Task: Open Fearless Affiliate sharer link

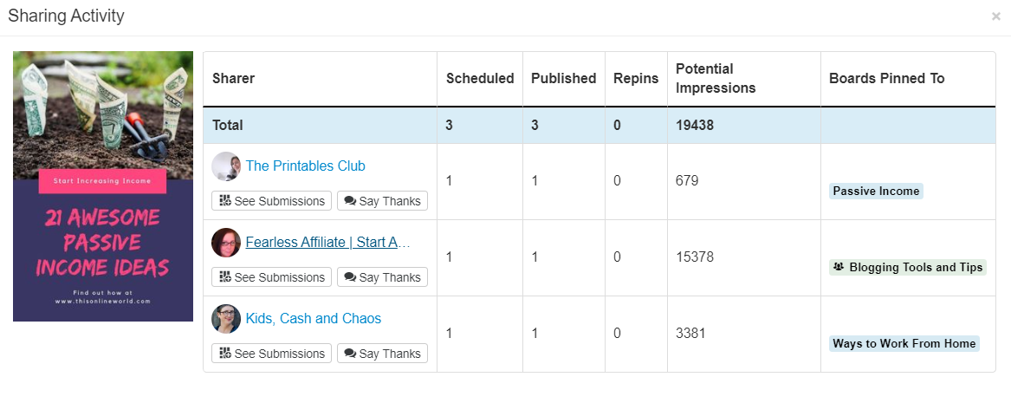Action: 327,243
